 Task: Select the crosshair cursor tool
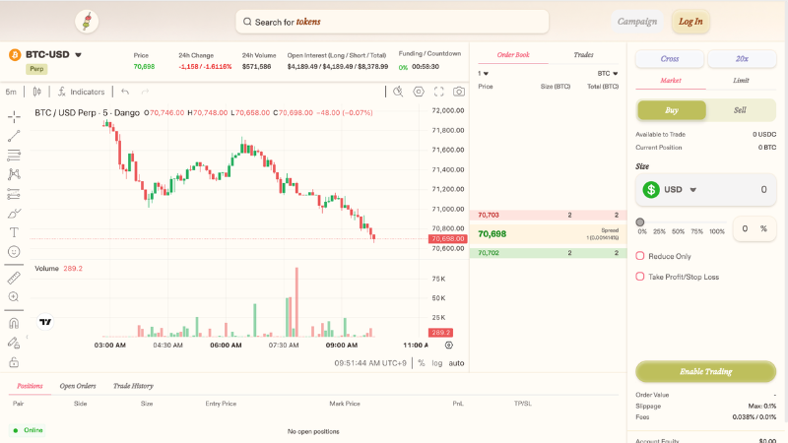point(14,116)
